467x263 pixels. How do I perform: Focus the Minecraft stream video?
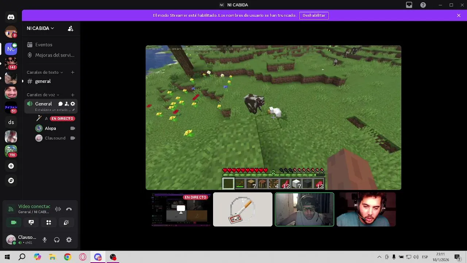point(273,118)
